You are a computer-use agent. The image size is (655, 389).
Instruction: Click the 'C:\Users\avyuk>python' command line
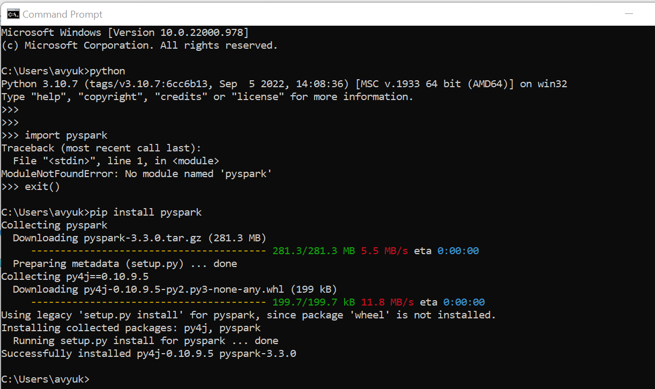coord(63,71)
